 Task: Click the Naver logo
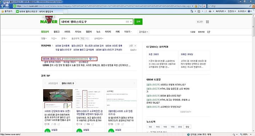[49, 20]
